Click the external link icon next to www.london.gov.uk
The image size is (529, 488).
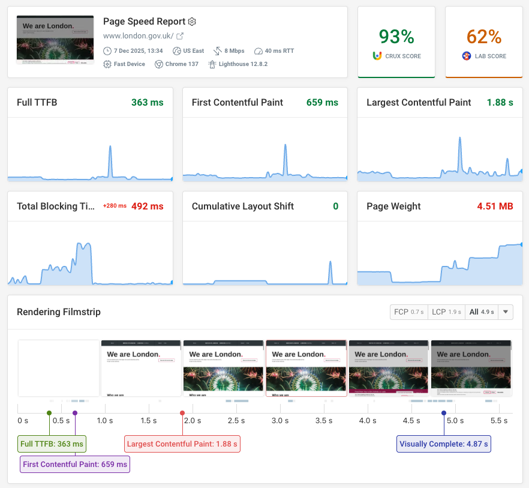point(180,35)
